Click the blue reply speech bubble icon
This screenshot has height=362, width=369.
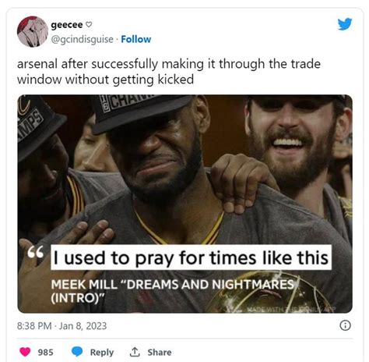click(x=77, y=352)
